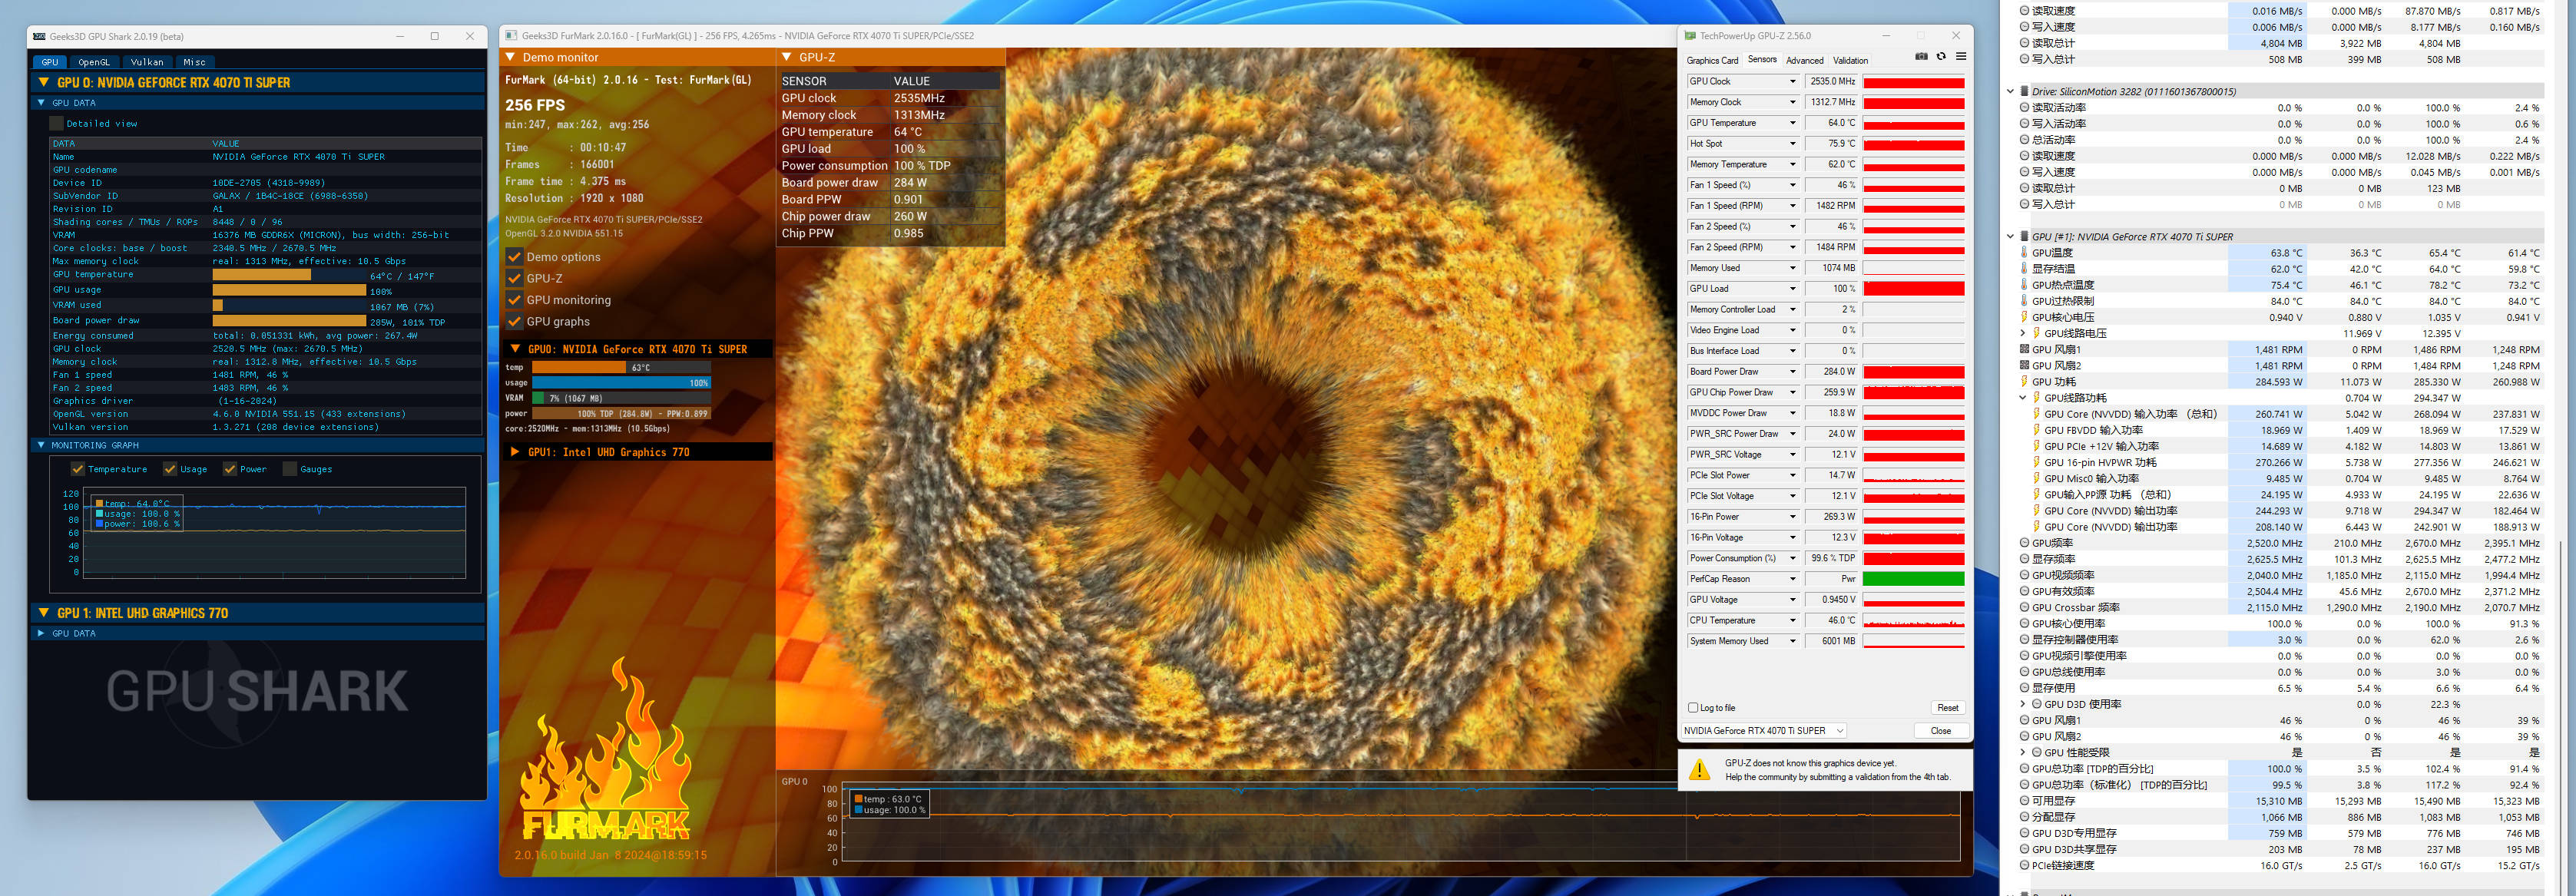Click the GPU Shark title bar icon
The height and width of the screenshot is (896, 2576).
point(39,36)
